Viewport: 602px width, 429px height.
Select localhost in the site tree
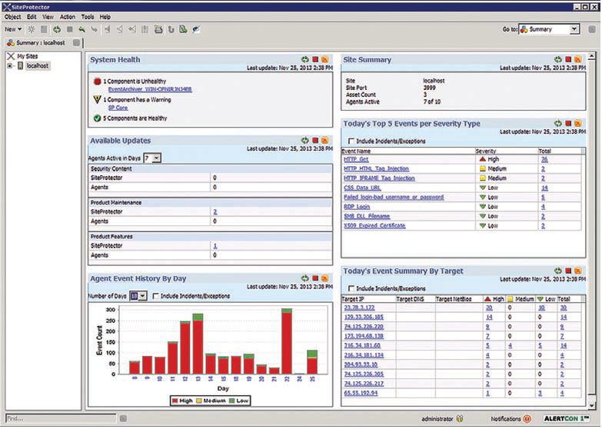(x=37, y=66)
